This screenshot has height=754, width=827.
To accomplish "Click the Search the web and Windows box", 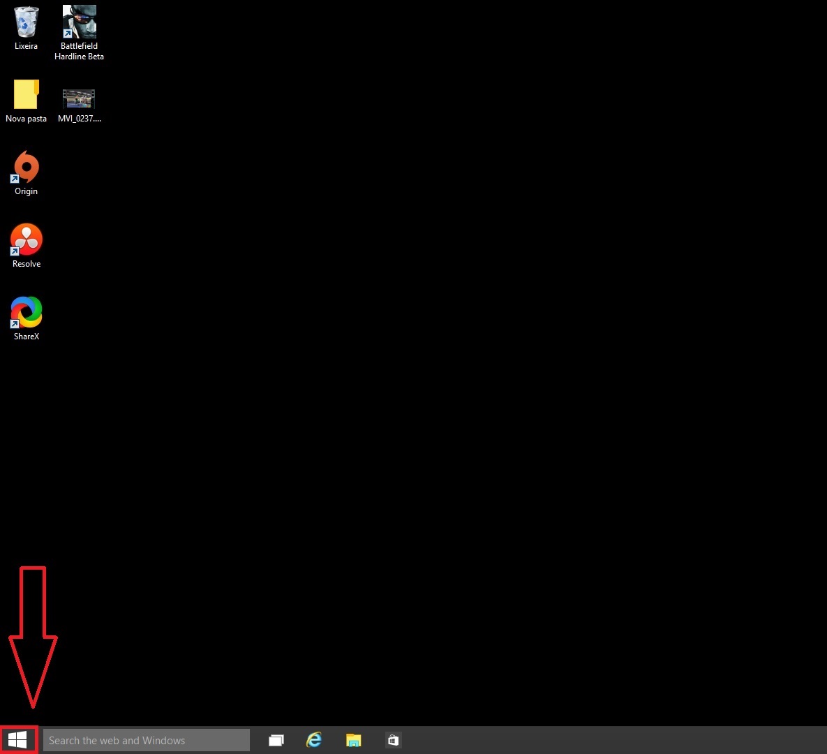I will 146,740.
